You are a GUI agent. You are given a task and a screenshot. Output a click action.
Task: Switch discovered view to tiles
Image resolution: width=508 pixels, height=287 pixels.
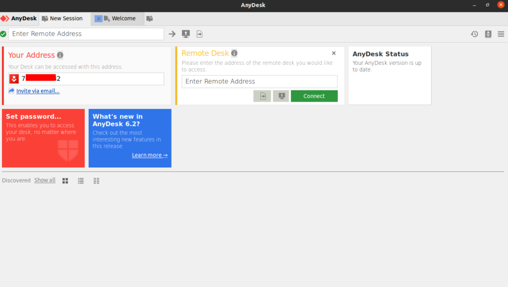pyautogui.click(x=65, y=180)
